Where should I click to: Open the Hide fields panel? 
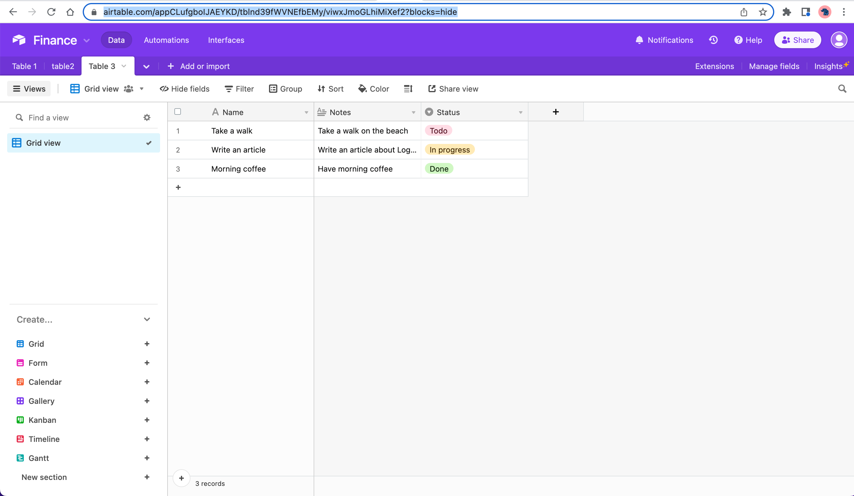coord(185,89)
